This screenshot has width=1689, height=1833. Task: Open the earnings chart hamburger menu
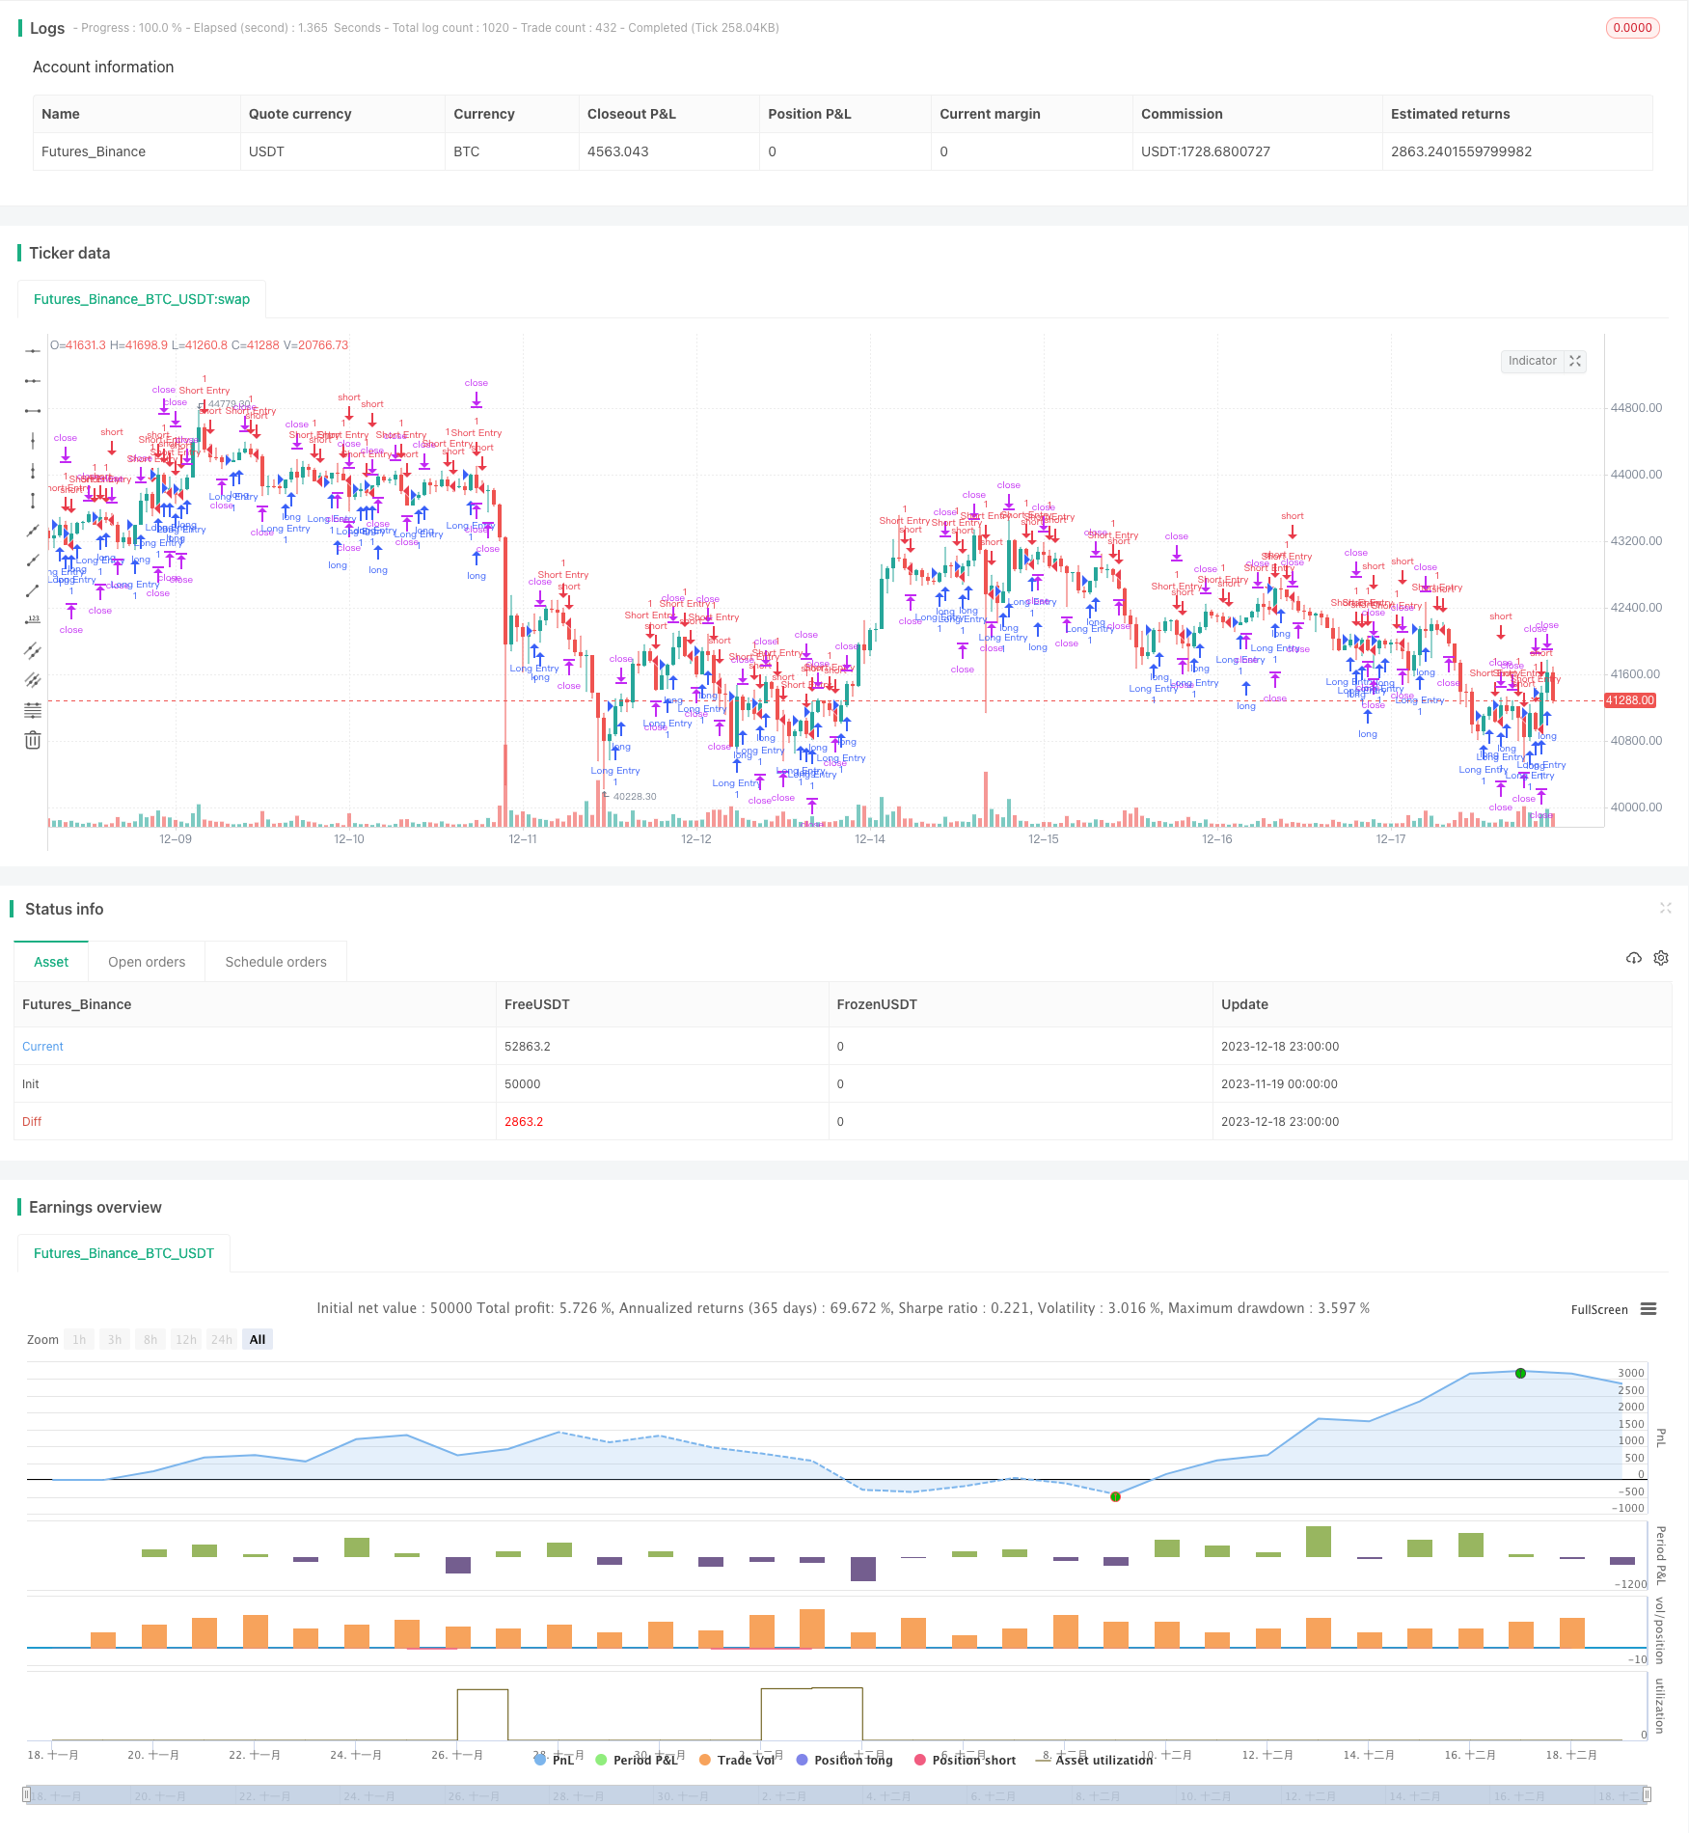(1648, 1309)
